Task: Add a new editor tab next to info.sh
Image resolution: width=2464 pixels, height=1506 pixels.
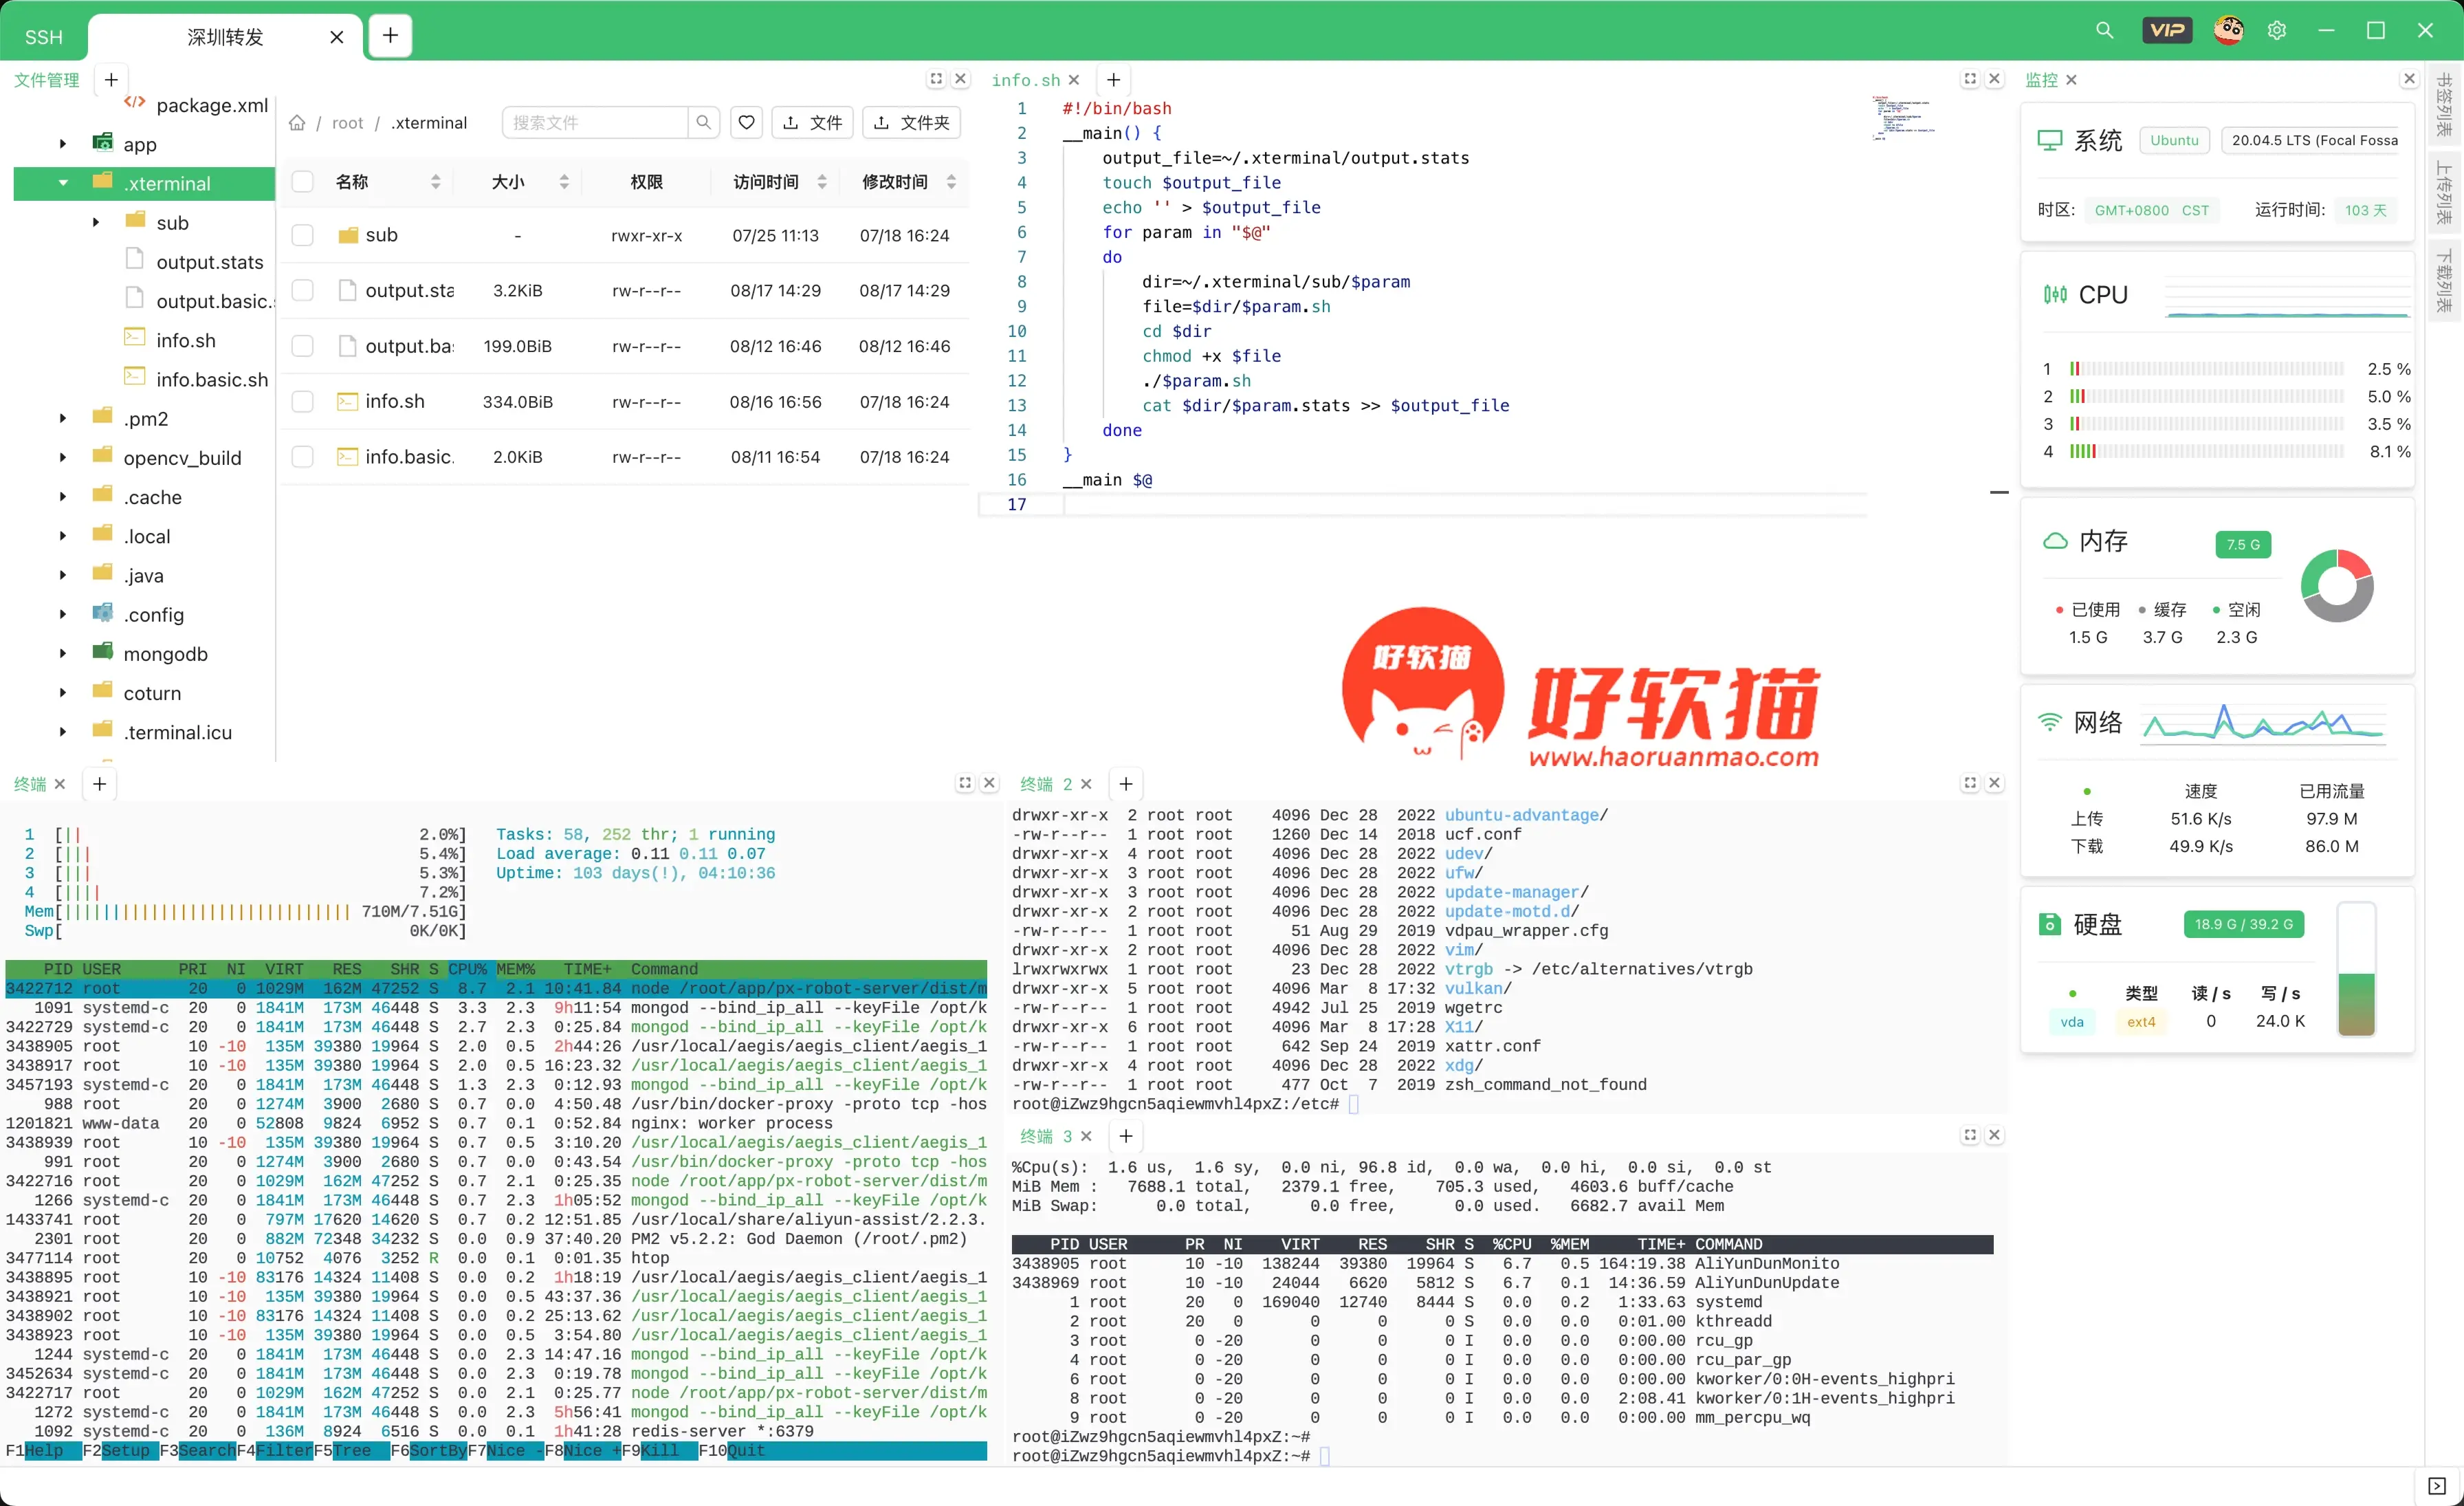Action: 1113,80
